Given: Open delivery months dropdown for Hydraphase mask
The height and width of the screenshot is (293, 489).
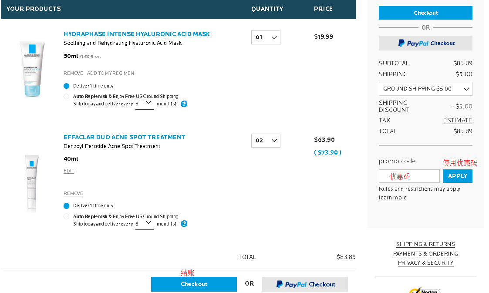Looking at the screenshot, I should coord(145,104).
